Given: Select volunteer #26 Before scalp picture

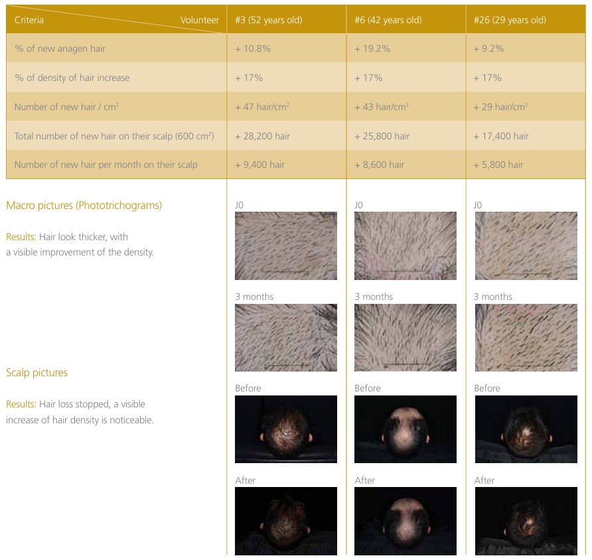Looking at the screenshot, I should tap(526, 429).
